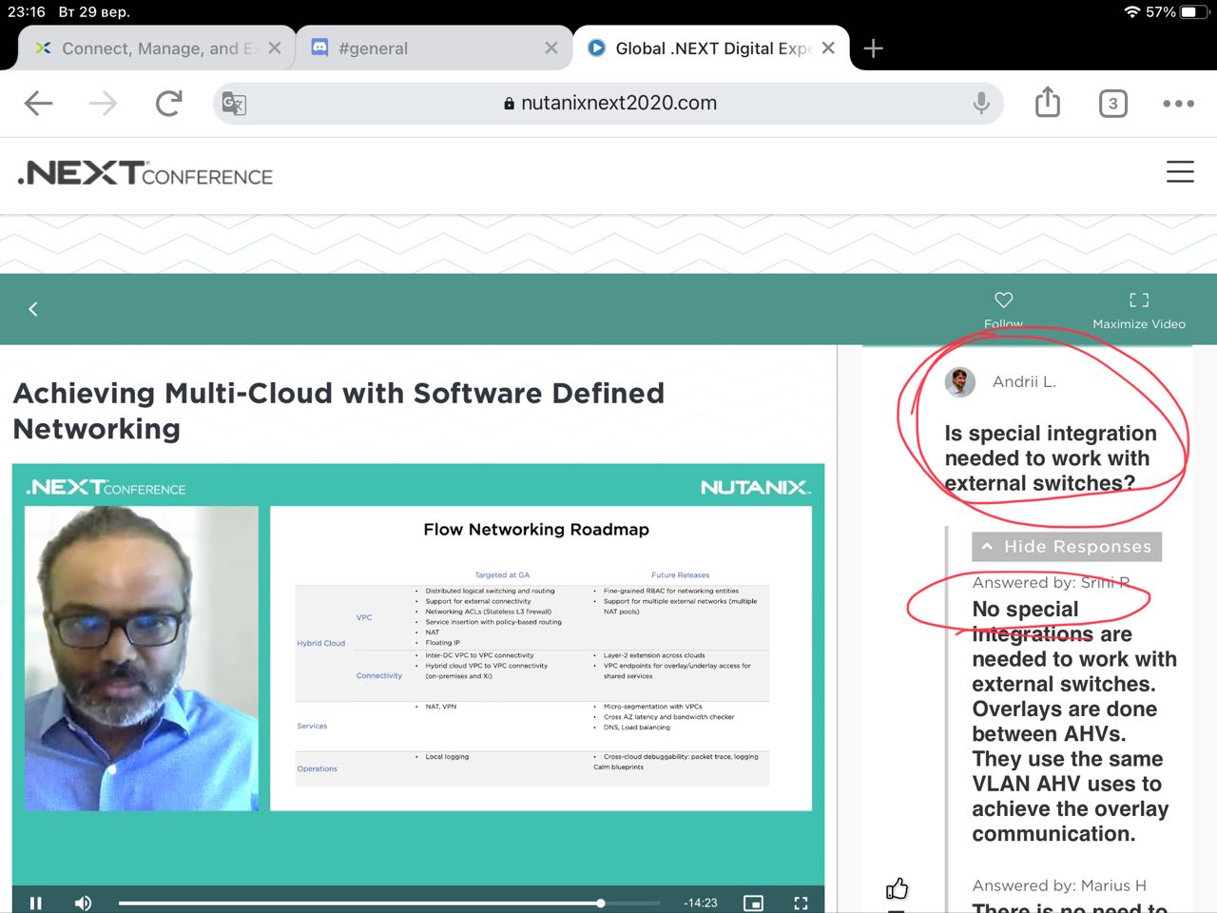Tap the microphone voice search icon
1217x913 pixels.
(x=981, y=103)
